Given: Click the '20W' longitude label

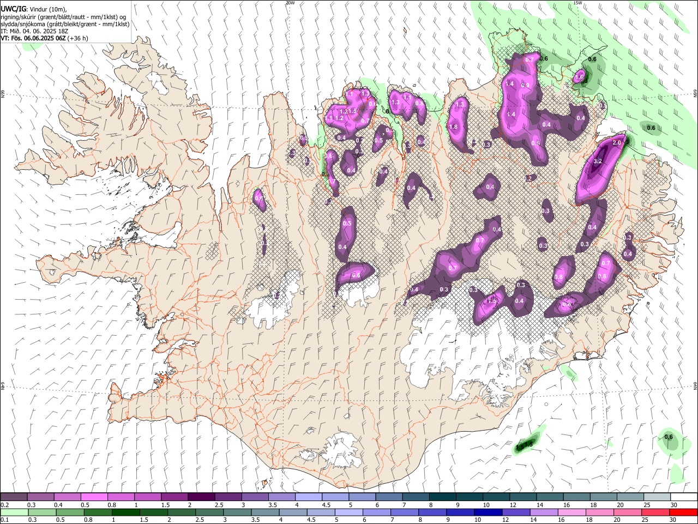Looking at the screenshot, I should click(290, 3).
